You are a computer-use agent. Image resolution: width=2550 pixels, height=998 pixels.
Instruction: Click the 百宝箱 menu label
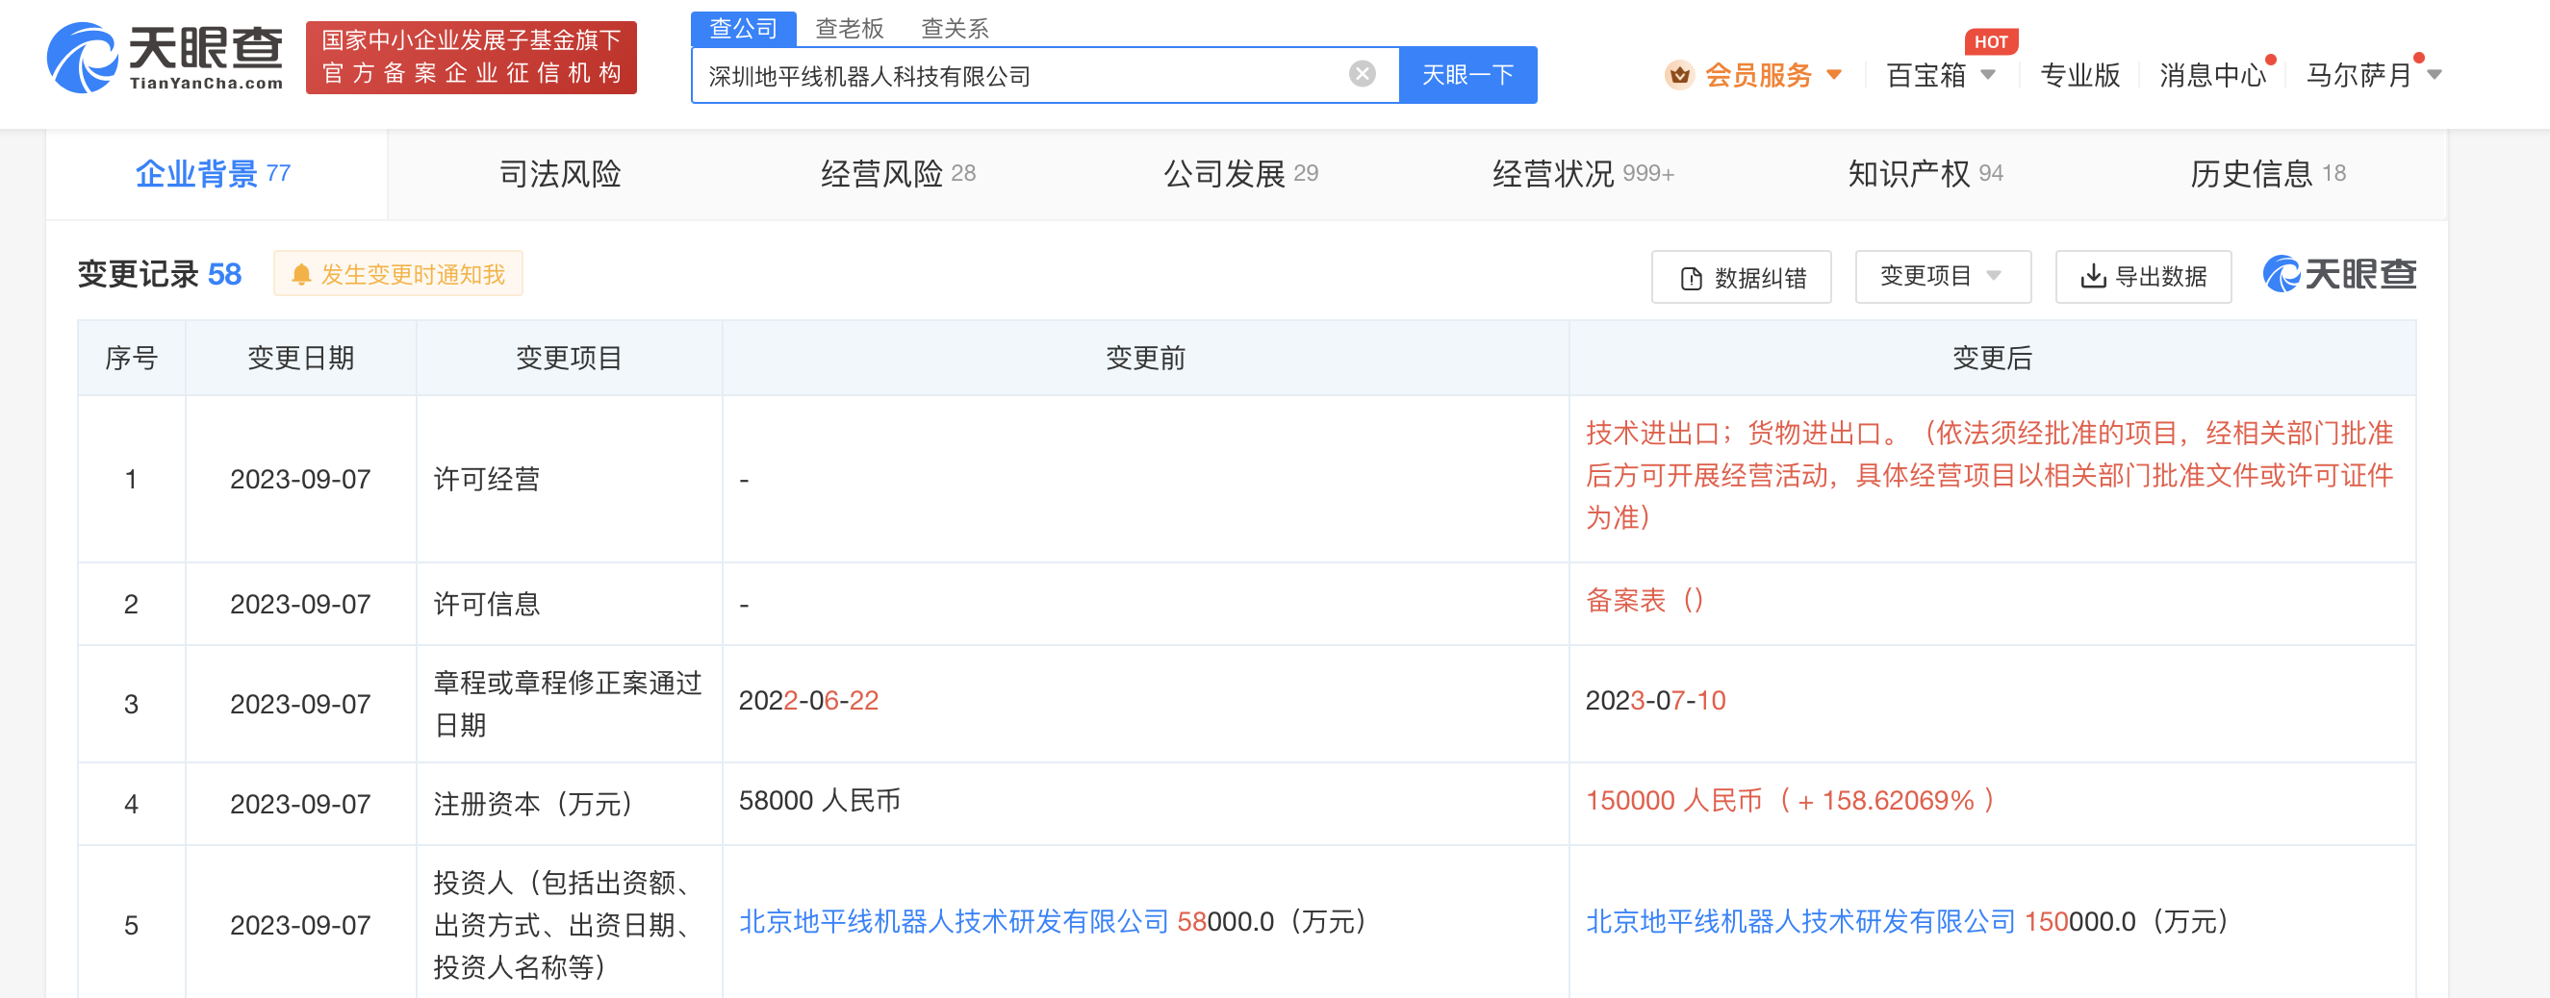[x=1925, y=75]
